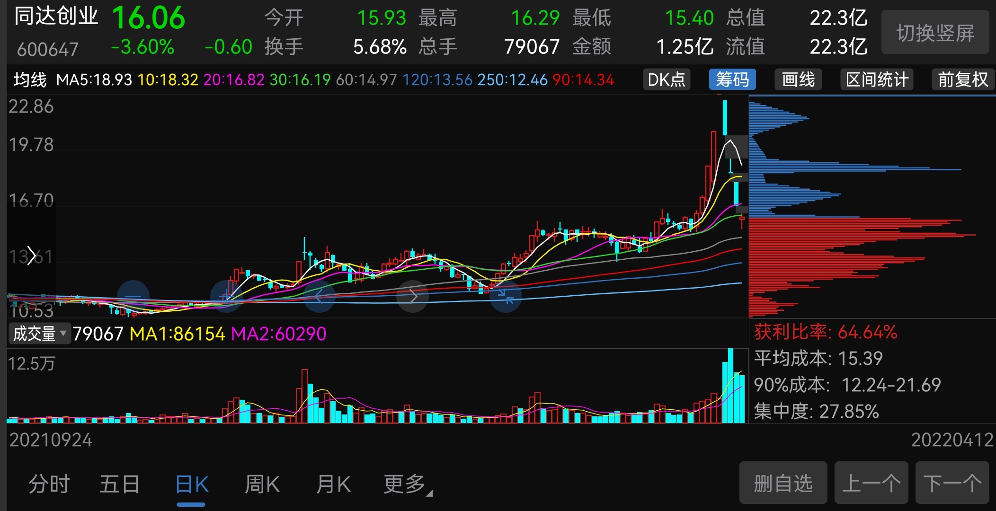The height and width of the screenshot is (511, 996).
Task: Open 区间统计 range statistics
Action: pyautogui.click(x=877, y=79)
